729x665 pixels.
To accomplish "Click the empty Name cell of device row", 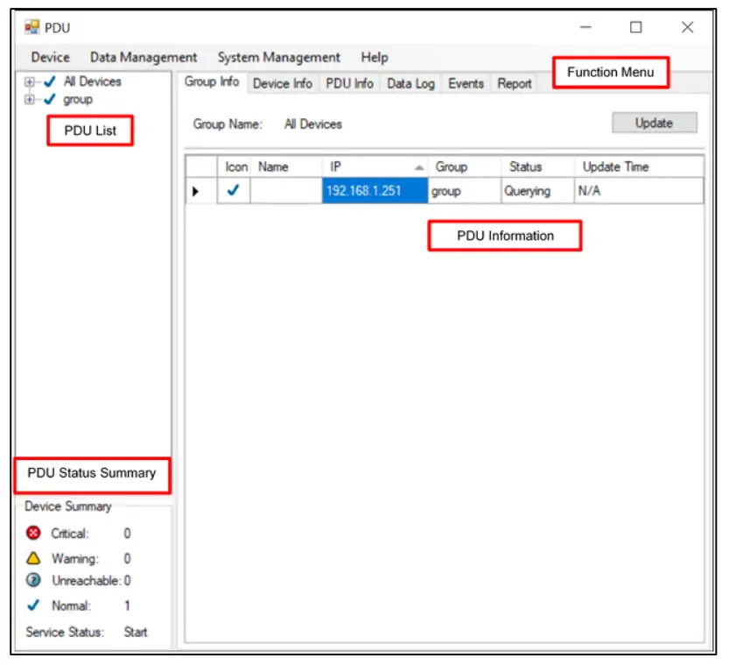I will pos(286,191).
